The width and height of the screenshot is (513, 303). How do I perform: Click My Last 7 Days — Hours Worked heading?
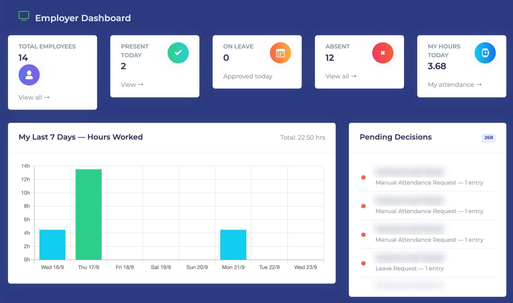80,137
